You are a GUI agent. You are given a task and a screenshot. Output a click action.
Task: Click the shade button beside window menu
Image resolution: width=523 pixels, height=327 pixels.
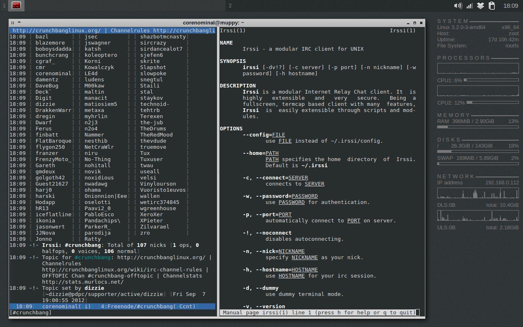(x=19, y=22)
